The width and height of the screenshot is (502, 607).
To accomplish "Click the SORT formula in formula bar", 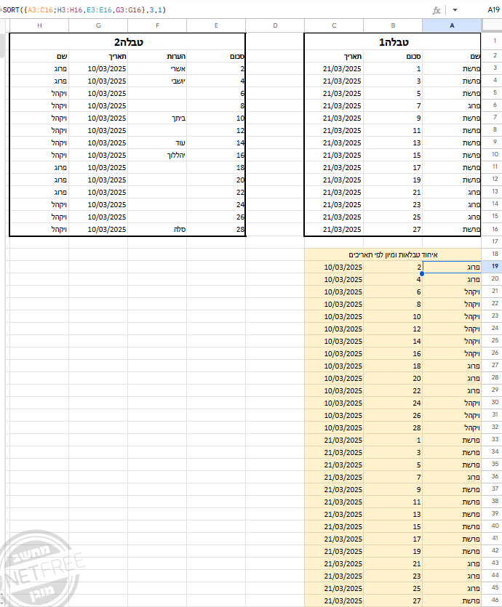I will tap(83, 10).
